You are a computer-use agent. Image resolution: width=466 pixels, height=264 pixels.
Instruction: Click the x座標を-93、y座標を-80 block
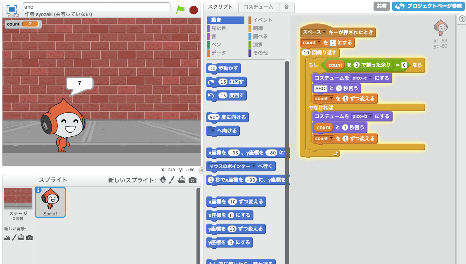tap(247, 153)
